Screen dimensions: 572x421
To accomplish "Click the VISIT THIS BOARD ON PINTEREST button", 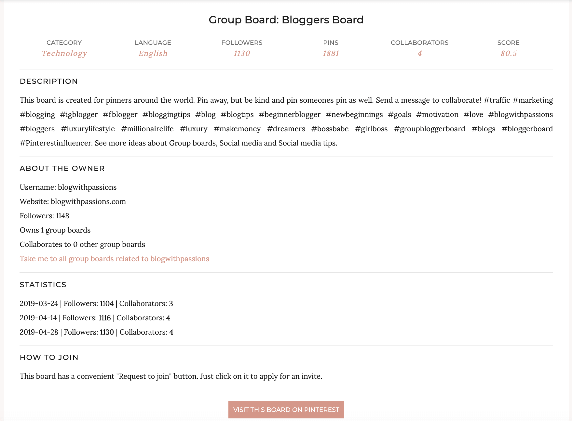I will click(286, 410).
